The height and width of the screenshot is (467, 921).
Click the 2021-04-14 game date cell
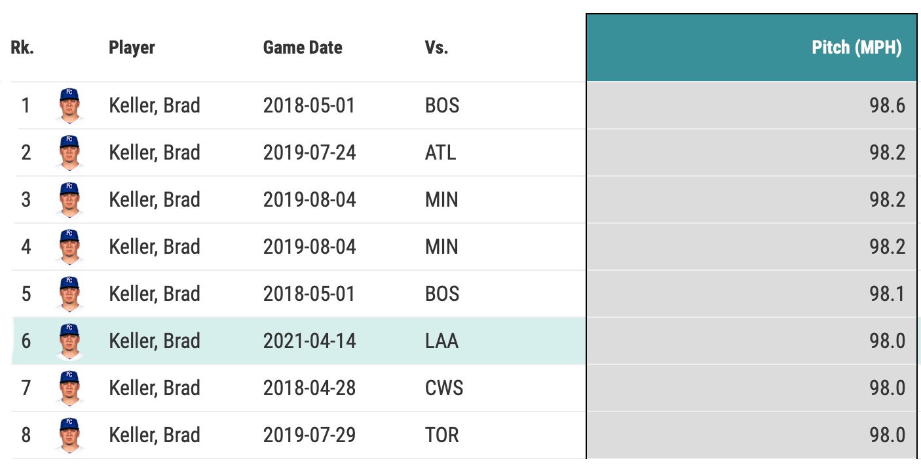(309, 341)
